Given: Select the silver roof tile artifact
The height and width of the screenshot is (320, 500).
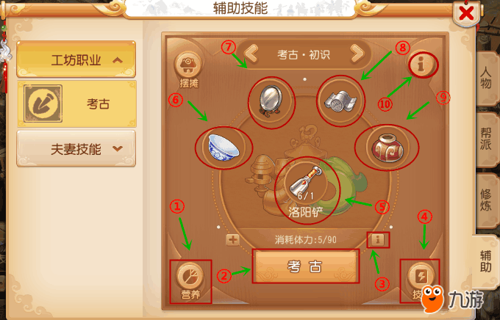Looking at the screenshot, I should (x=340, y=101).
